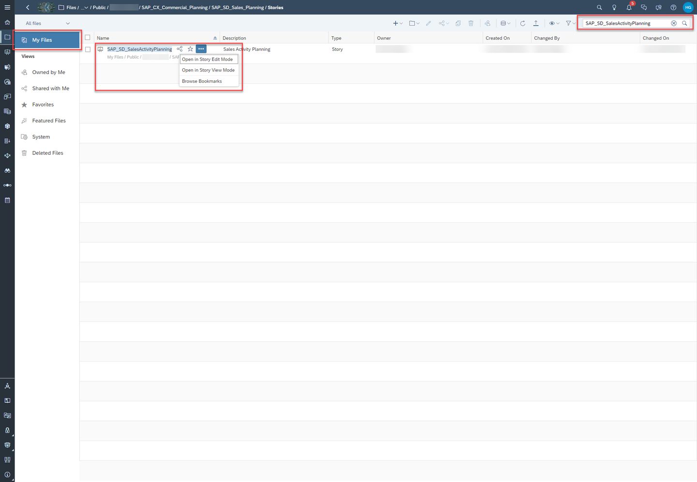Select My Files in the side panel
Image resolution: width=697 pixels, height=482 pixels.
point(47,40)
